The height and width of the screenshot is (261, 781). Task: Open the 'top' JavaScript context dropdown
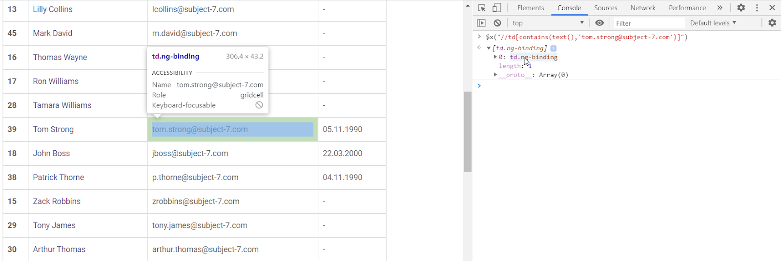pyautogui.click(x=548, y=23)
